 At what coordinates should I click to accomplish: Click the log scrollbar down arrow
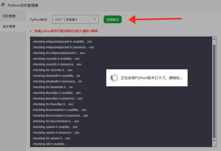[214, 141]
